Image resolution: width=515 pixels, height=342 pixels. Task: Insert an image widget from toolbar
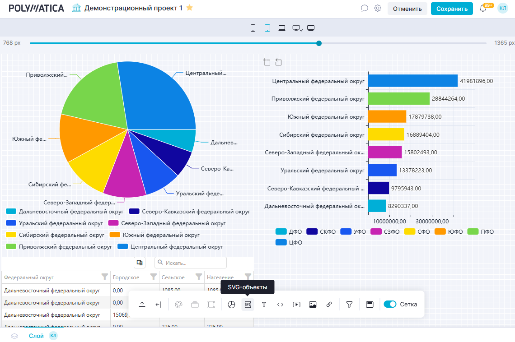point(313,305)
